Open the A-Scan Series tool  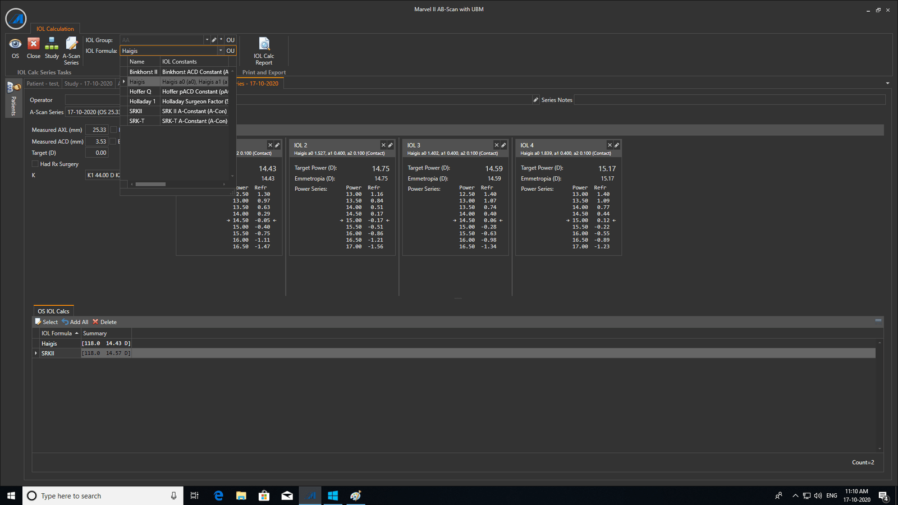71,44
